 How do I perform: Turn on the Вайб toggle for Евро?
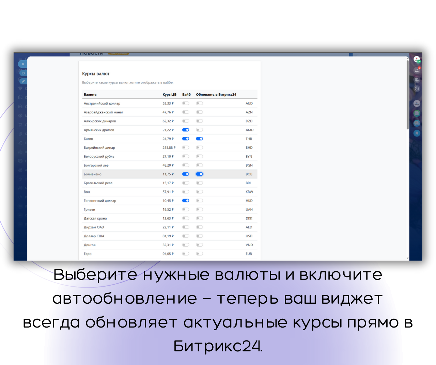pos(186,254)
